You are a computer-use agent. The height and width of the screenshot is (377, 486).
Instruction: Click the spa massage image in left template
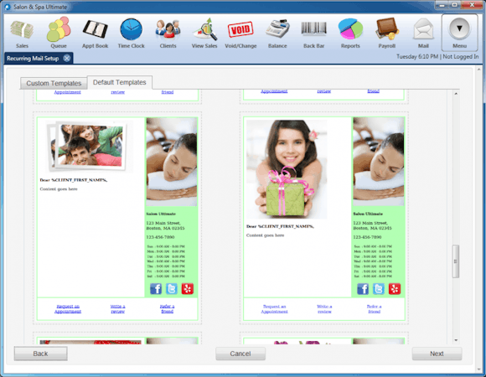172,162
